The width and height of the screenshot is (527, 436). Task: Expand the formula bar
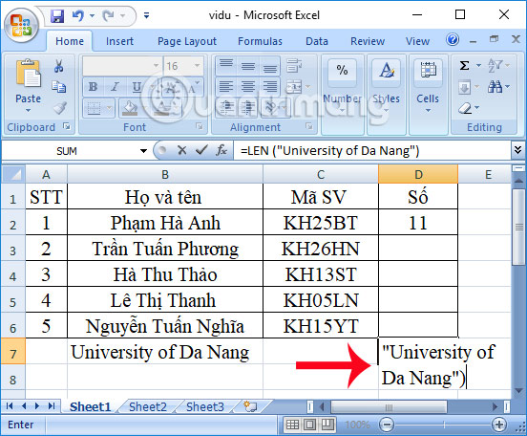[x=517, y=150]
